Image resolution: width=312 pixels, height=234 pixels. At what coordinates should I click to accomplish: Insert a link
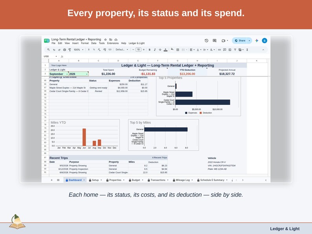click(219, 50)
